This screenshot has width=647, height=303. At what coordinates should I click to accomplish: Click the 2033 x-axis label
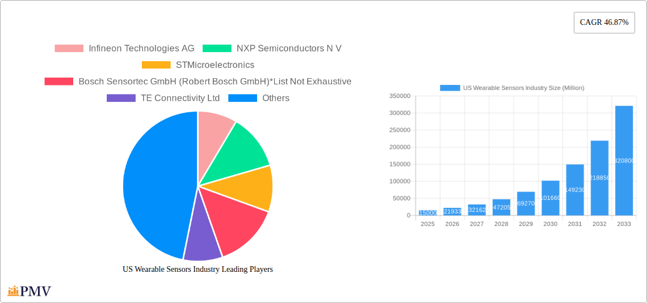[x=624, y=224]
